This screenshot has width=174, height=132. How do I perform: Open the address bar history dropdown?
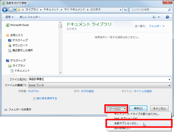(120, 10)
